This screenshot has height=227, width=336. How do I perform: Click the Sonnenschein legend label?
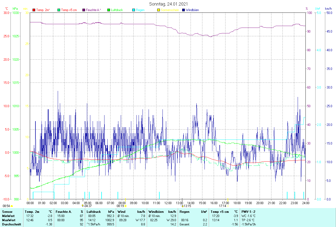(x=170, y=10)
